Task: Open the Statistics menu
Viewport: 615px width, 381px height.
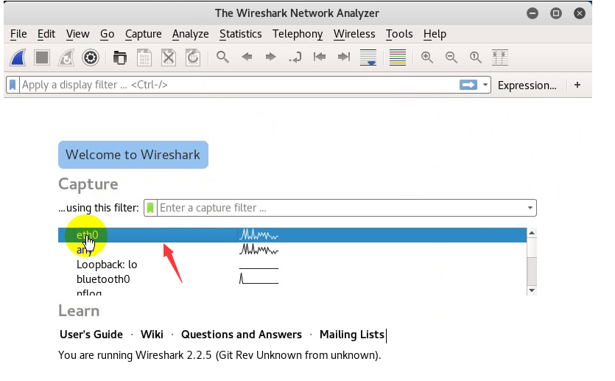Action: point(240,34)
